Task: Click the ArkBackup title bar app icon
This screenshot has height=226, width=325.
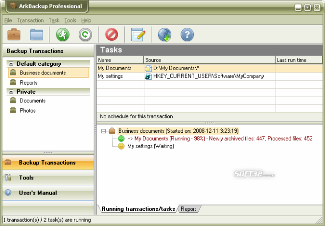Action: (x=13, y=6)
